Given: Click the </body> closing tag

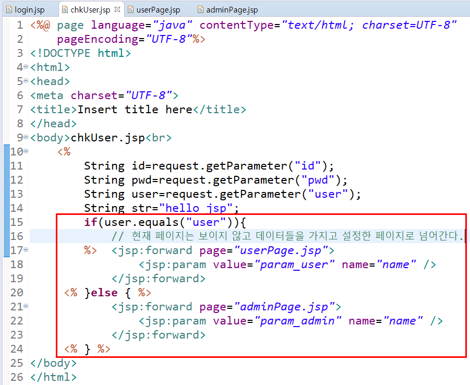Looking at the screenshot, I should (53, 363).
